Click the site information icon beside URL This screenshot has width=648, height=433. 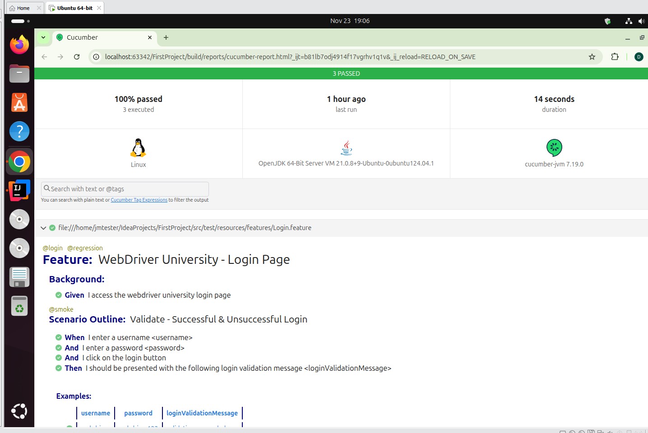[96, 57]
